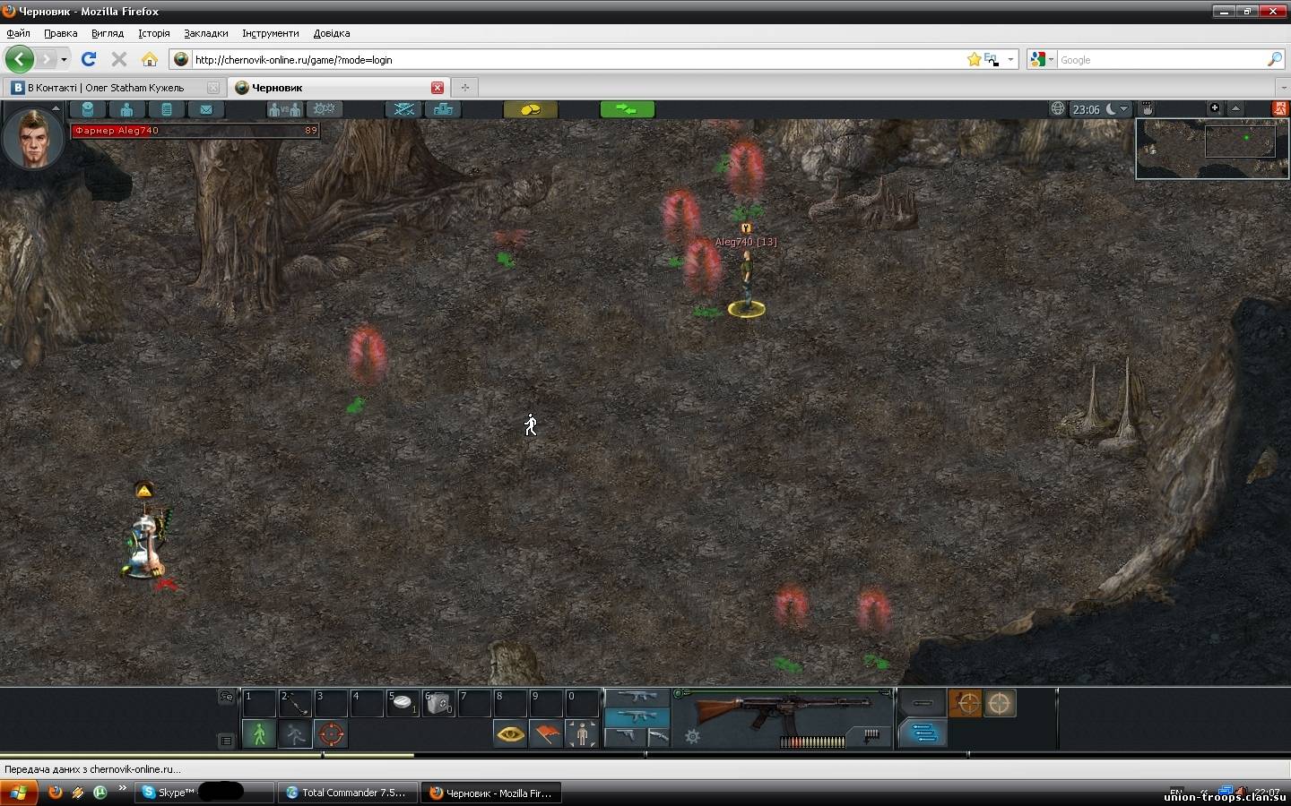Click the yellow coins shop button
Image resolution: width=1291 pixels, height=806 pixels.
(x=531, y=109)
